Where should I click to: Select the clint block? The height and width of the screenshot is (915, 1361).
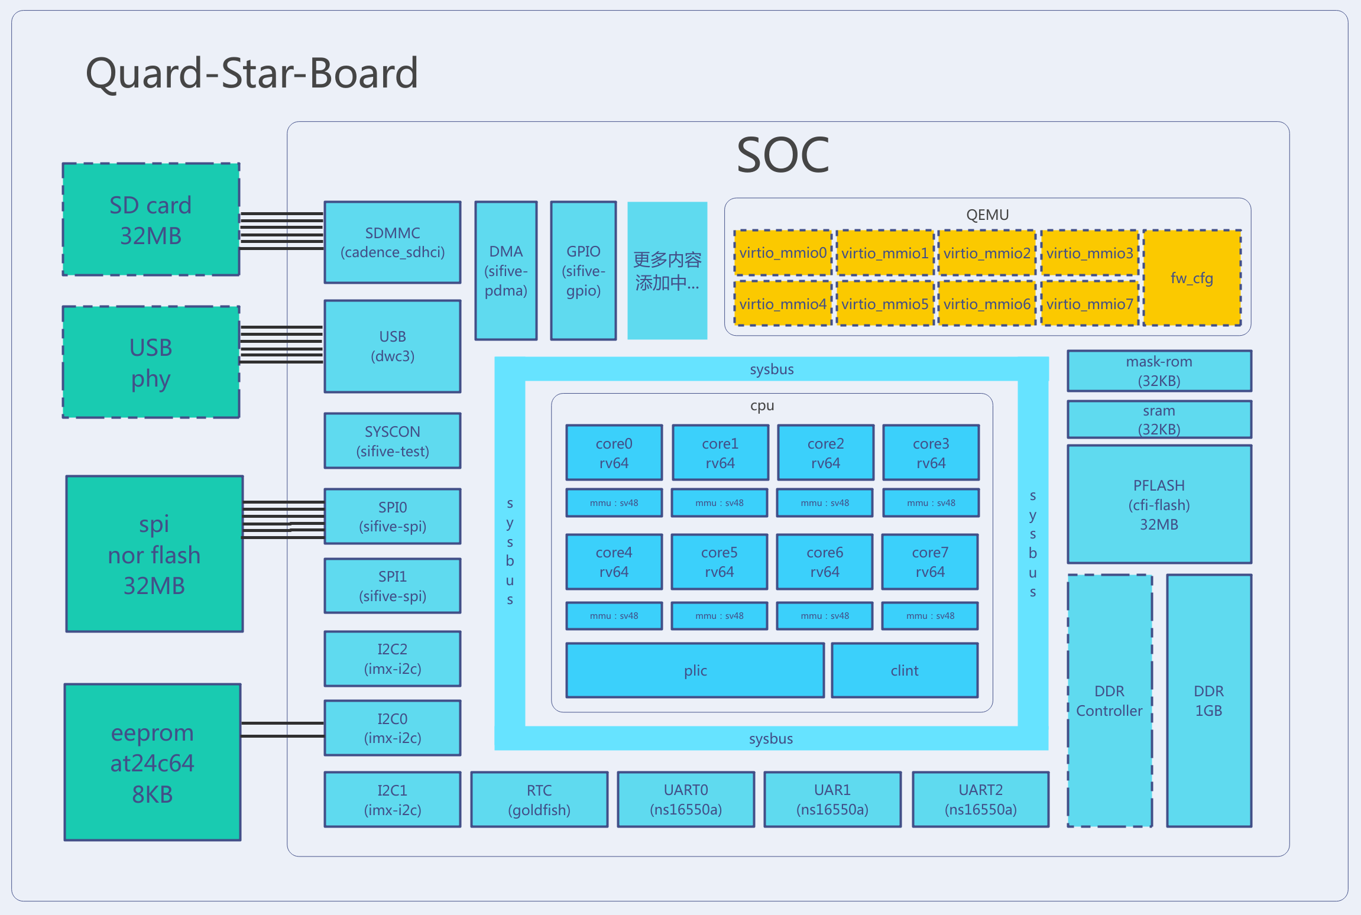point(904,670)
